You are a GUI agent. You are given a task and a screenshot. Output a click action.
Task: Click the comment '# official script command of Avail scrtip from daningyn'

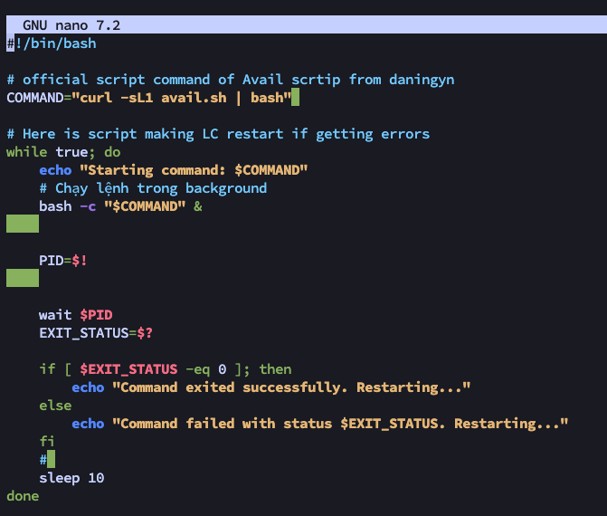click(231, 80)
